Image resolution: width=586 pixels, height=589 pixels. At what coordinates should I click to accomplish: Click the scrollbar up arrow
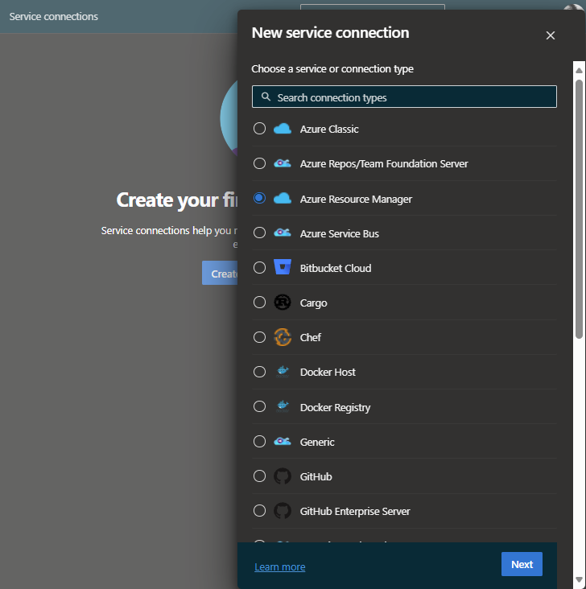coord(580,70)
